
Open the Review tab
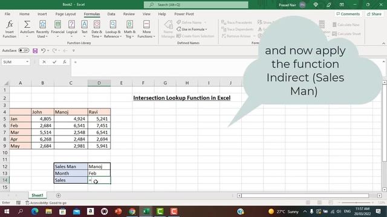(x=129, y=14)
